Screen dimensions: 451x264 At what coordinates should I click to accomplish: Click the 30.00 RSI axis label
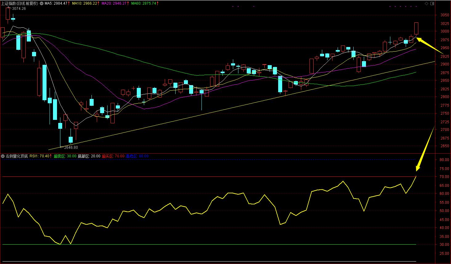coord(444,245)
